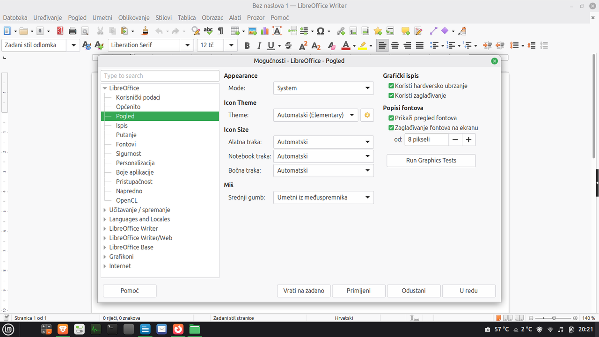
Task: Click the Insert Comment icon
Action: tap(406, 31)
